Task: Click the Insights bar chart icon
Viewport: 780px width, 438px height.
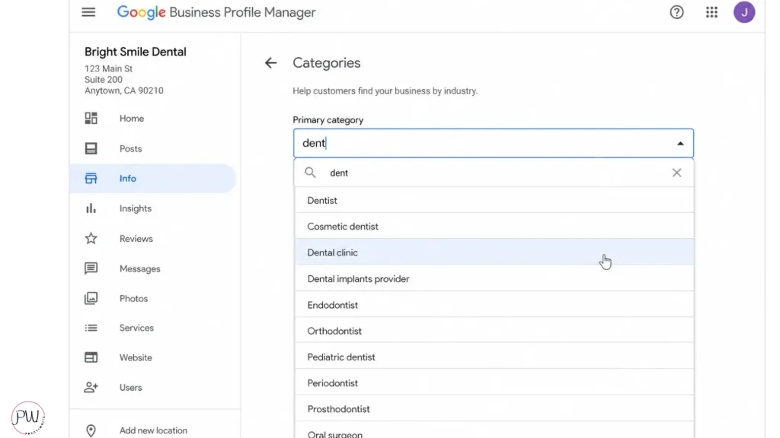Action: [x=91, y=208]
